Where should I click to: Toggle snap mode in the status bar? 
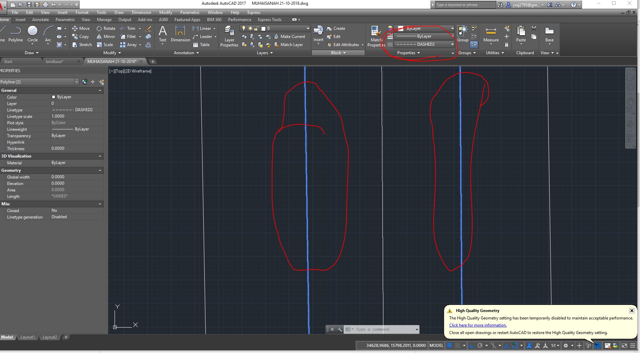click(x=458, y=346)
